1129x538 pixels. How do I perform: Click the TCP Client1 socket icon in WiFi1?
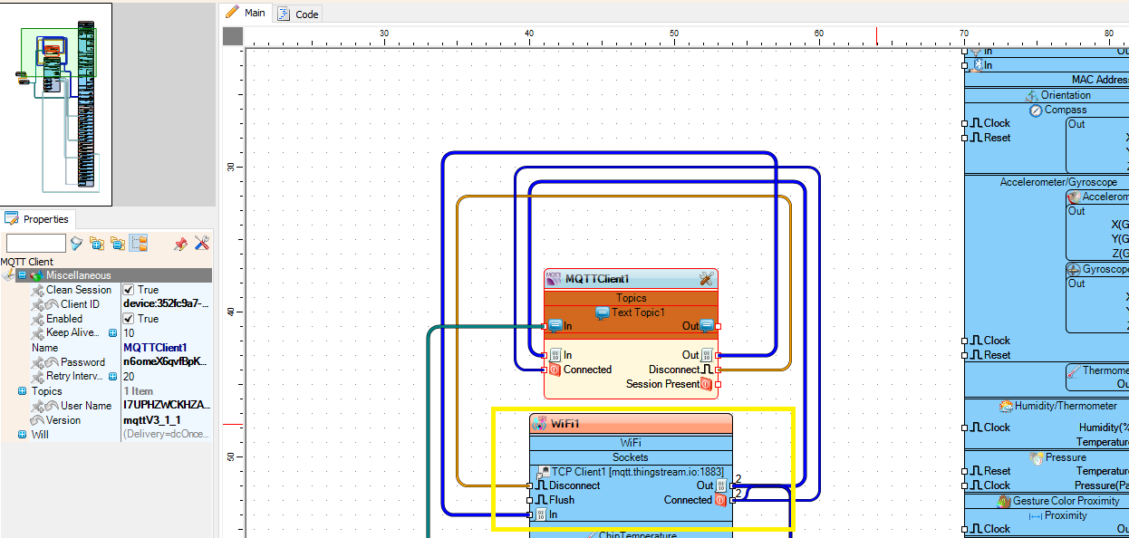[544, 473]
